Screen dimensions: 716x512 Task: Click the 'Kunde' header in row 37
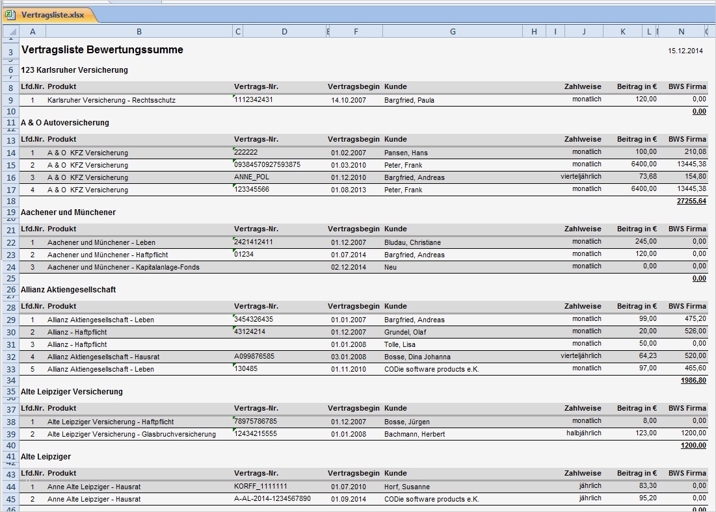click(395, 409)
